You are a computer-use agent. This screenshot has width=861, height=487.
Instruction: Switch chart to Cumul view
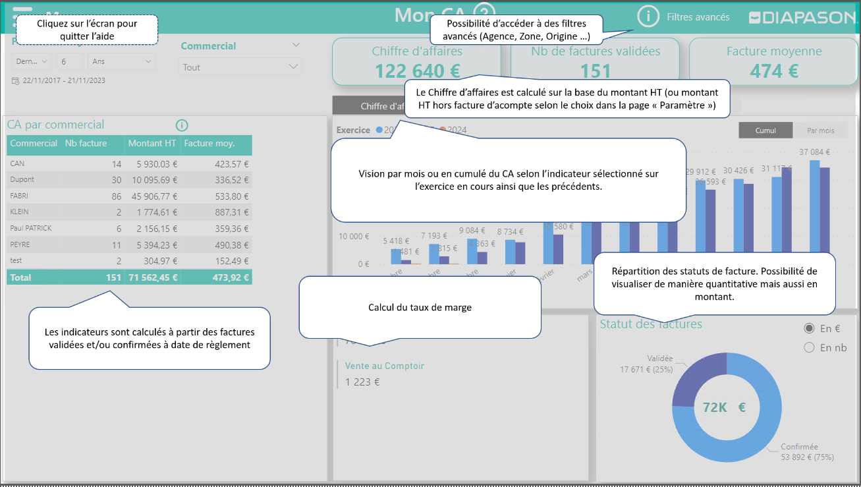pos(765,130)
